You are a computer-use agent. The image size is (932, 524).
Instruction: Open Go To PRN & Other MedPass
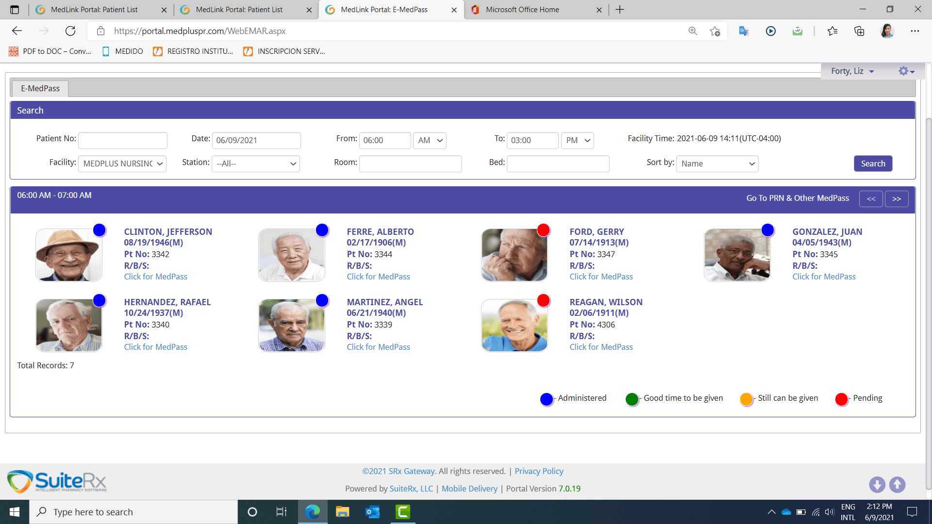click(x=798, y=198)
